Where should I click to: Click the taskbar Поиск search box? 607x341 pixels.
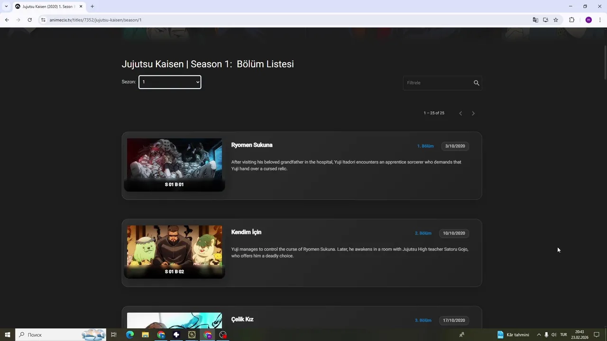tap(61, 335)
